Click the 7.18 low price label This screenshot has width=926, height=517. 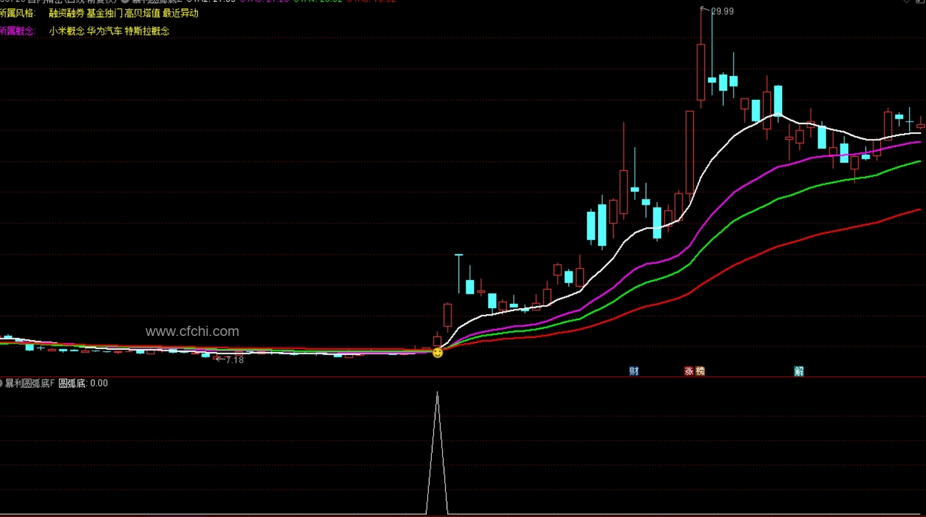tap(235, 360)
